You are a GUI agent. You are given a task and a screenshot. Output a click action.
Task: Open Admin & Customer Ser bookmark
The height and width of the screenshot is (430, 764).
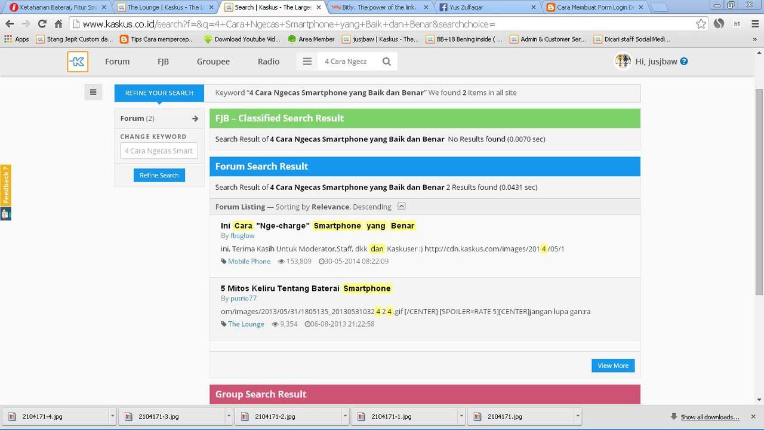[x=548, y=39]
